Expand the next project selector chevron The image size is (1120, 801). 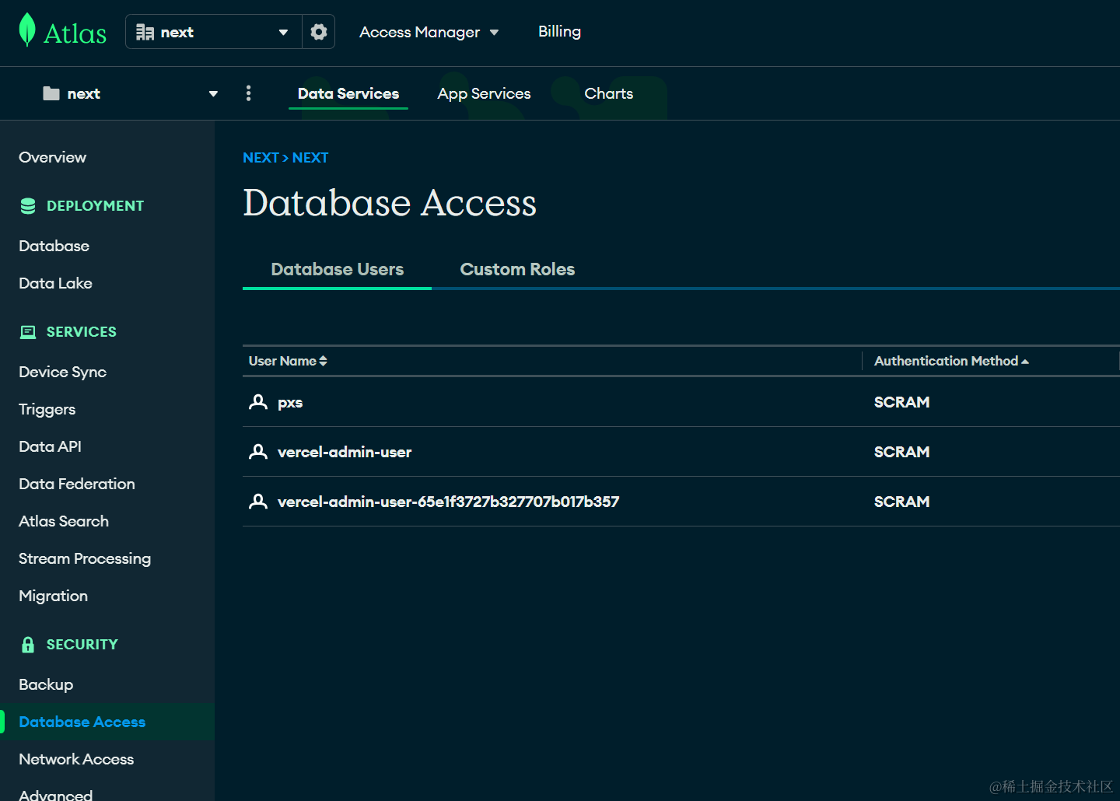coord(212,93)
